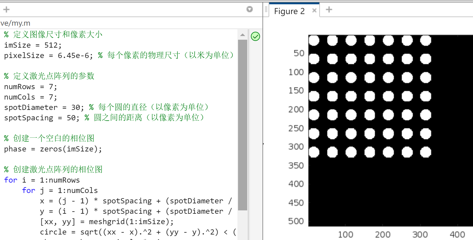Click the 250 tick label on the y-axis
Viewport: 473px width, 240px height.
pos(296,128)
